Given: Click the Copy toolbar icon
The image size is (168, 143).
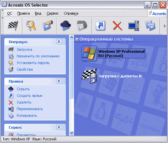Looking at the screenshot, I should coord(150,26).
